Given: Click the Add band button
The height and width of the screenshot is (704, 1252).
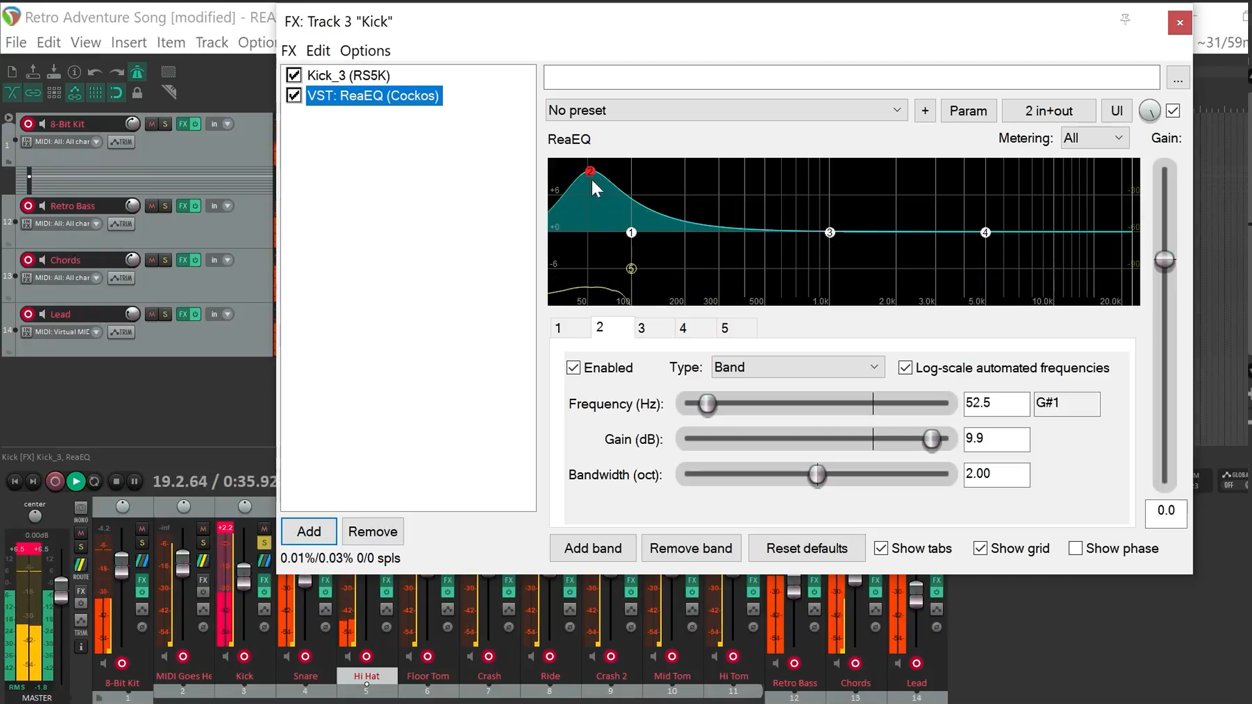Looking at the screenshot, I should [593, 548].
